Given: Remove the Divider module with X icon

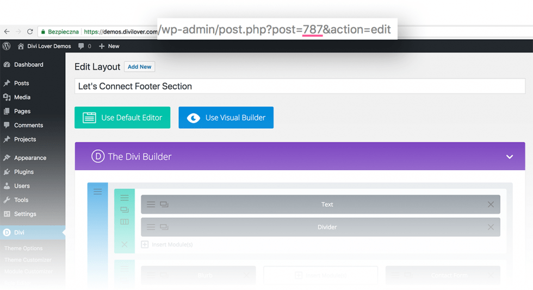Looking at the screenshot, I should (491, 227).
